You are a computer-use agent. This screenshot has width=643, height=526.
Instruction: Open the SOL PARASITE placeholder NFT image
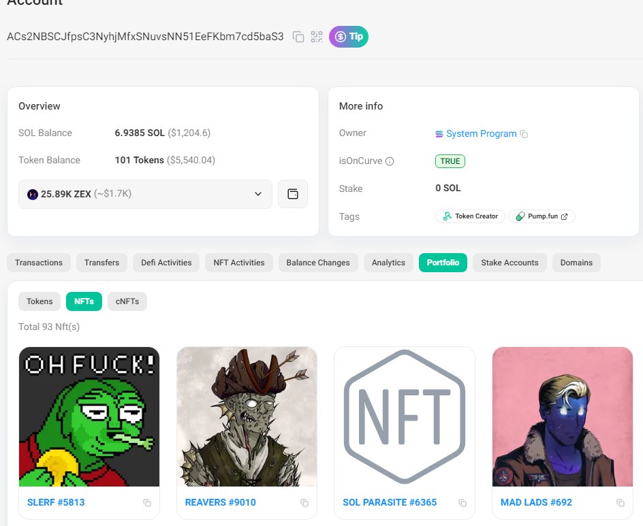pyautogui.click(x=405, y=416)
